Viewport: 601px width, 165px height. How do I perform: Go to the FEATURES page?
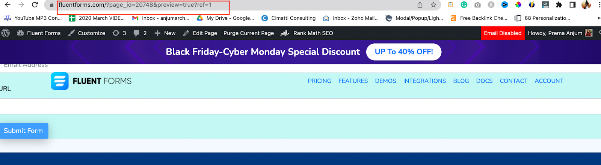click(x=353, y=81)
